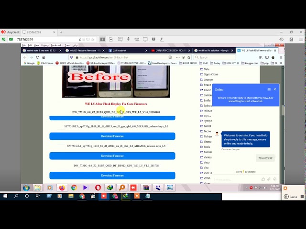Viewport: 306px width, 229px height.
Task: Click the chat thumbs-up rating icon
Action: click(263, 179)
